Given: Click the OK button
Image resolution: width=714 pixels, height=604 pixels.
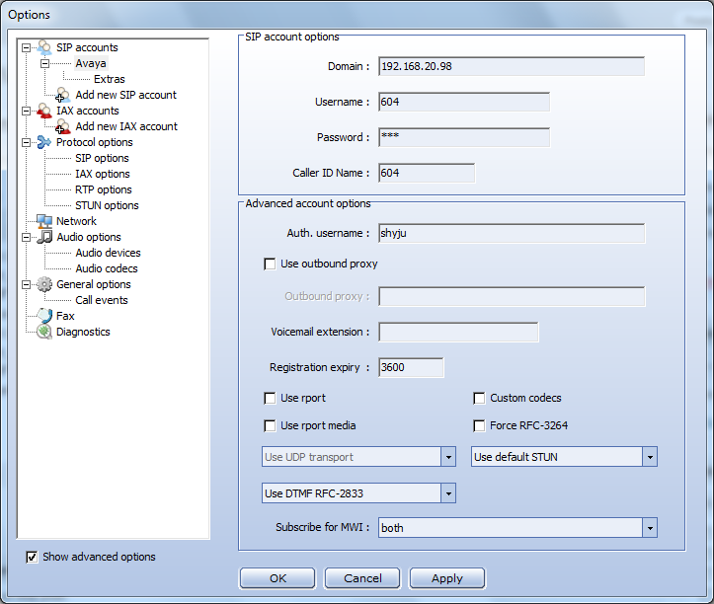Looking at the screenshot, I should (278, 578).
